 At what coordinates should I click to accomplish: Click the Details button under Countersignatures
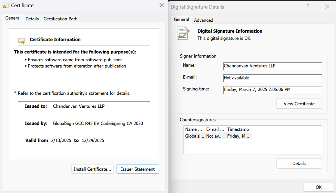299,163
